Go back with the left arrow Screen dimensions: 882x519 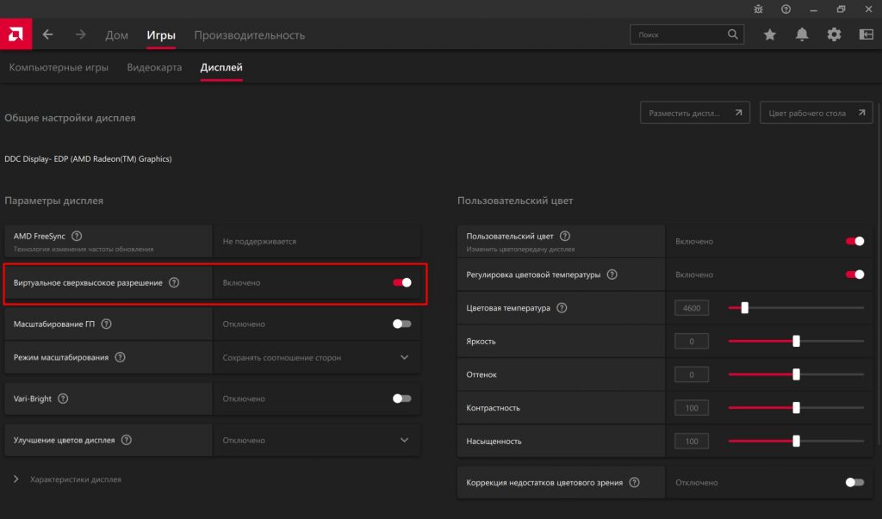(48, 34)
